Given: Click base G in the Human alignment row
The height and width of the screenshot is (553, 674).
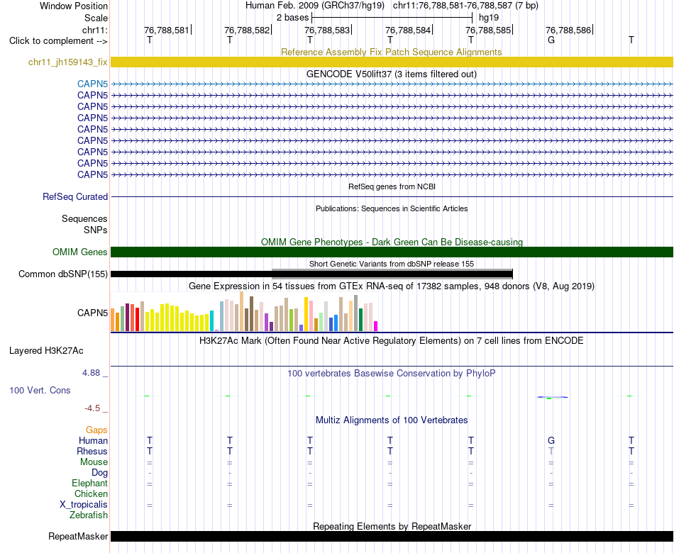Looking at the screenshot, I should point(551,440).
